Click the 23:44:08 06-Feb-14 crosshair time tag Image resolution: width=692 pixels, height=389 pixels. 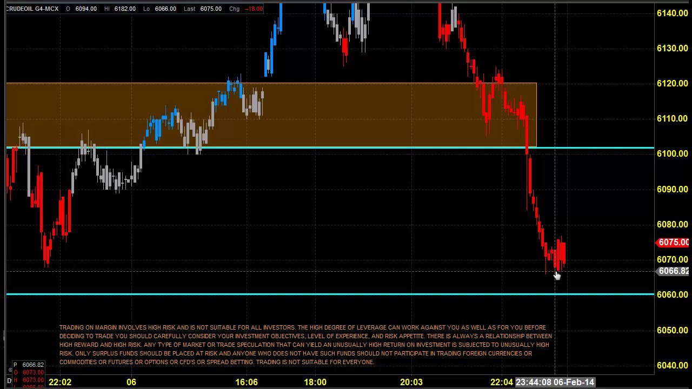pos(555,383)
